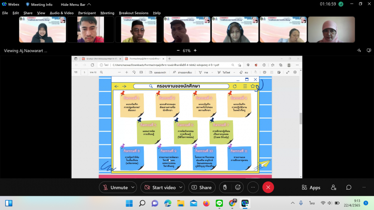
Task: Open the Breakout Sessions menu
Action: tap(133, 13)
